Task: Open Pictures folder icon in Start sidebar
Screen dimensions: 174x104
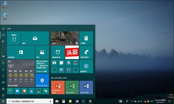Action: [x=3, y=82]
